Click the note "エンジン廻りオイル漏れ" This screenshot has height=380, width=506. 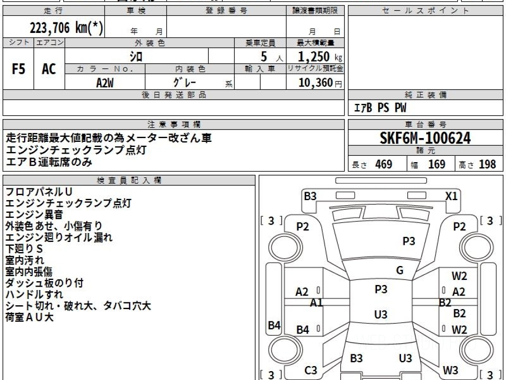[59, 237]
